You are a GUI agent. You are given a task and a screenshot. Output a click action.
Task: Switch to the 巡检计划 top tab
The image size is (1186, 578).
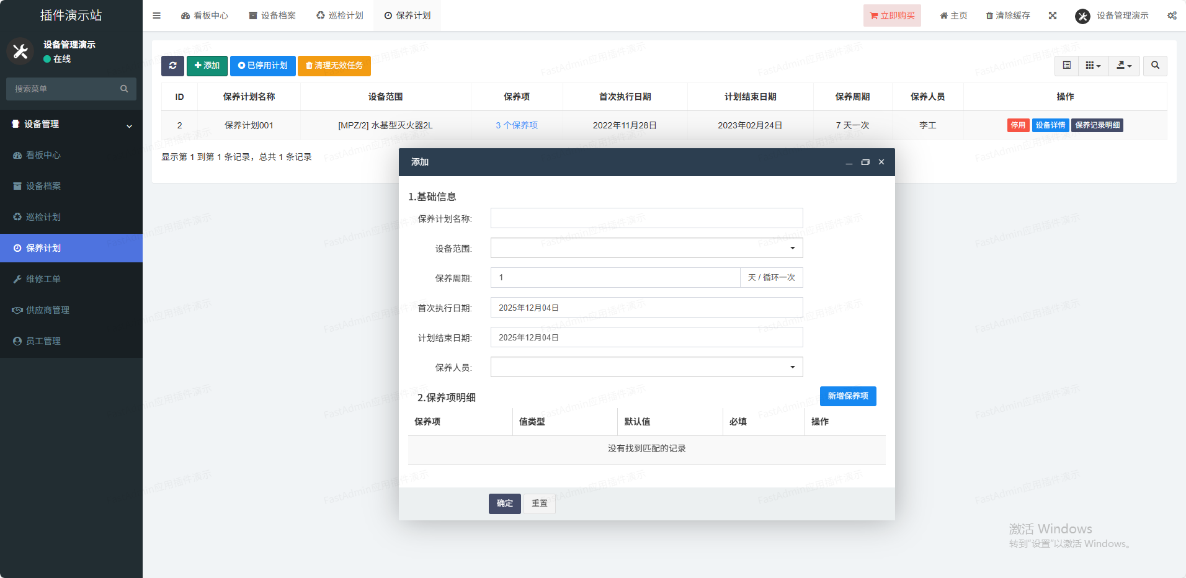point(340,16)
